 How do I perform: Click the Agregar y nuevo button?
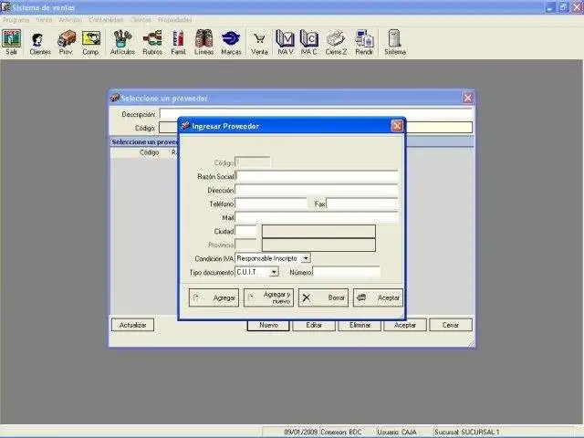pyautogui.click(x=268, y=297)
